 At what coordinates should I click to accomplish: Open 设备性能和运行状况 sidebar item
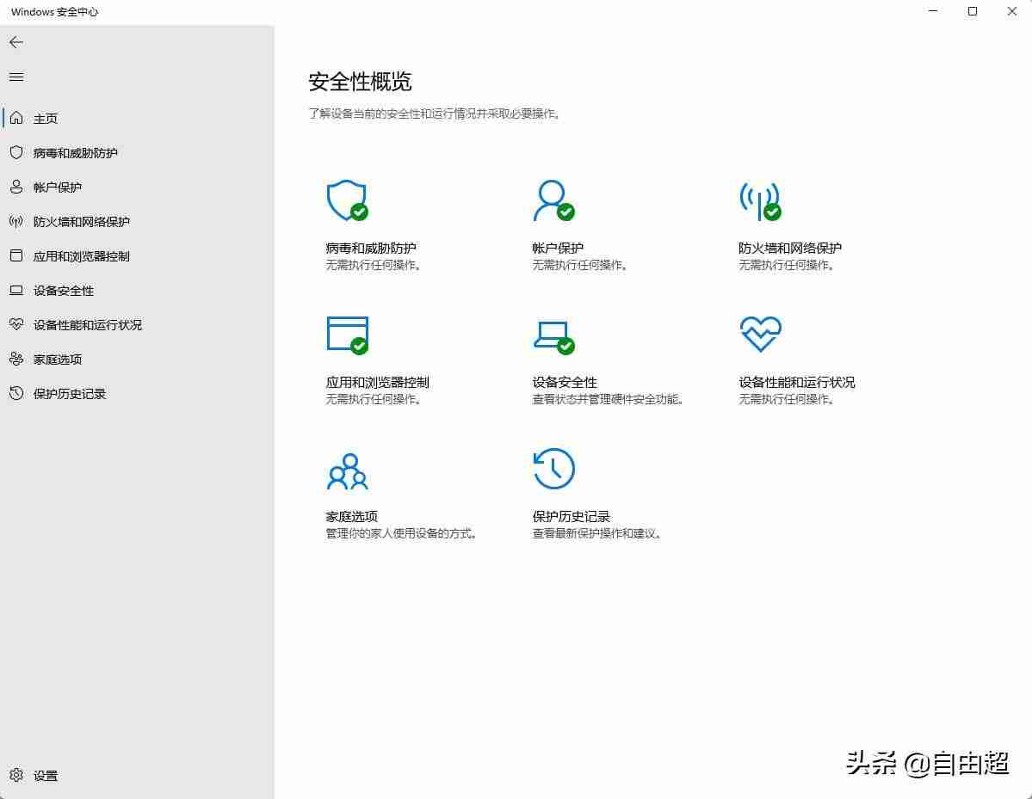coord(87,325)
